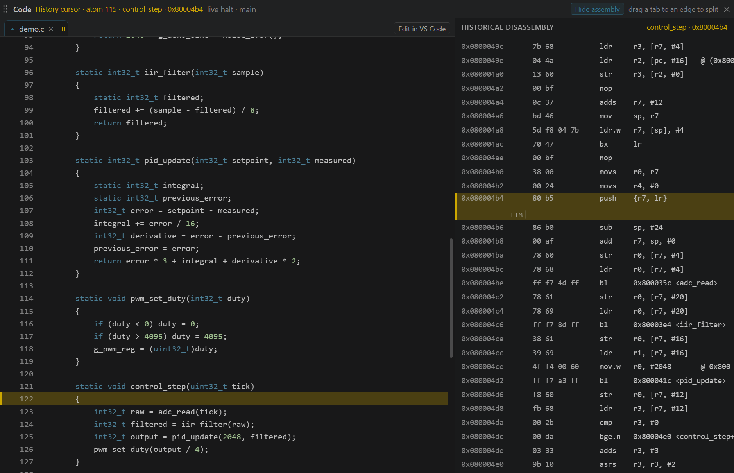Click 'static int32_t previous_error' declaration
This screenshot has width=734, height=473.
click(x=162, y=198)
